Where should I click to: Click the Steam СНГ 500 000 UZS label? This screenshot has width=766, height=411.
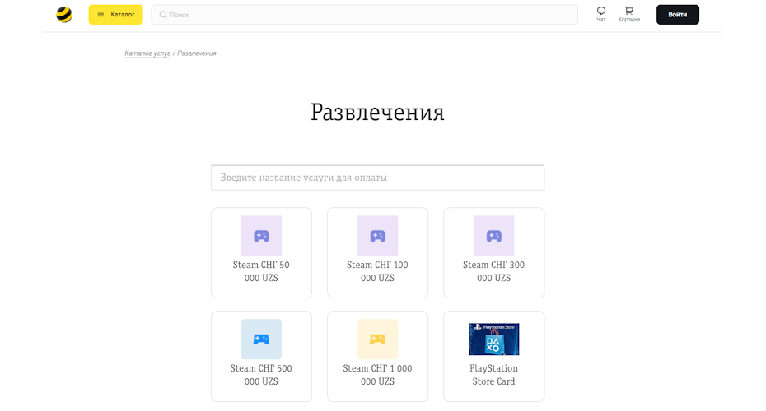(x=261, y=375)
